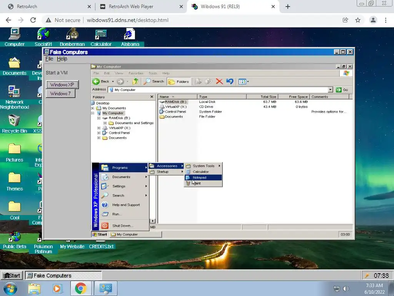The height and width of the screenshot is (296, 394).
Task: Click Calculator in the Accessories submenu
Action: (203, 172)
